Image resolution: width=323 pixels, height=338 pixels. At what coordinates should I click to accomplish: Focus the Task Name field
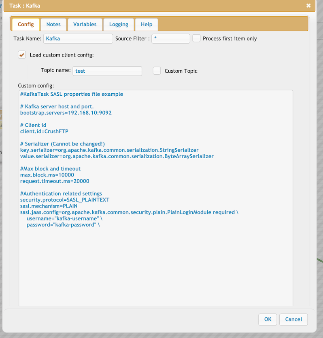[78, 39]
